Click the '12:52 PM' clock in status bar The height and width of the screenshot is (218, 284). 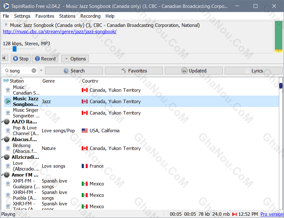pyautogui.click(x=248, y=214)
